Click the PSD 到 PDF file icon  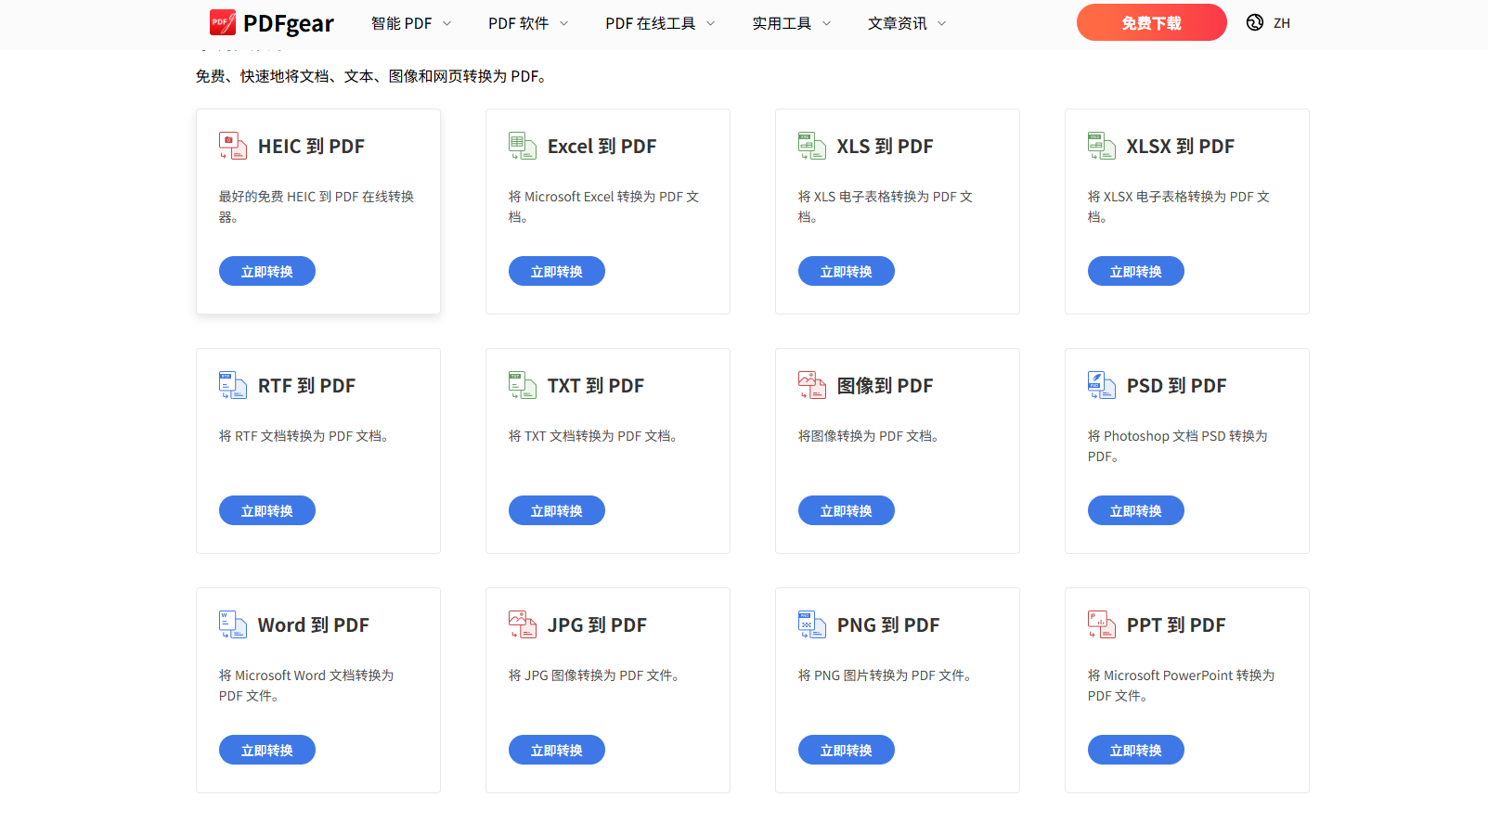pyautogui.click(x=1102, y=385)
